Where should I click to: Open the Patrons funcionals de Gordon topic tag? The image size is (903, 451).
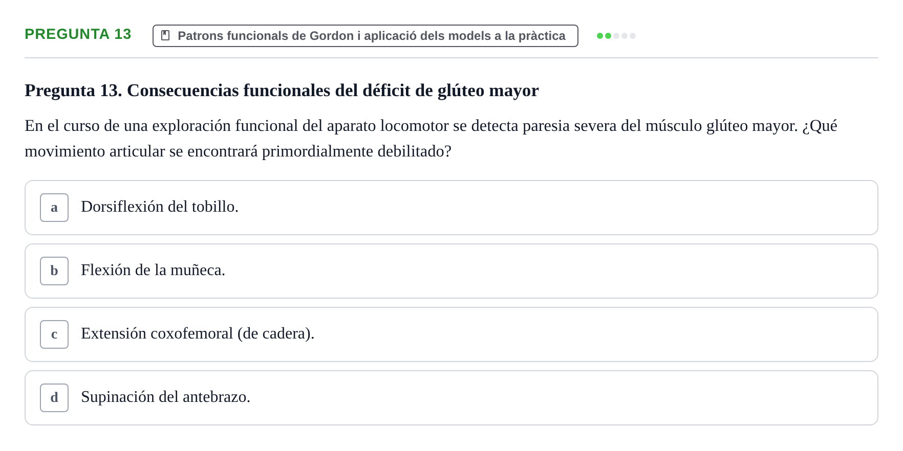click(x=365, y=36)
